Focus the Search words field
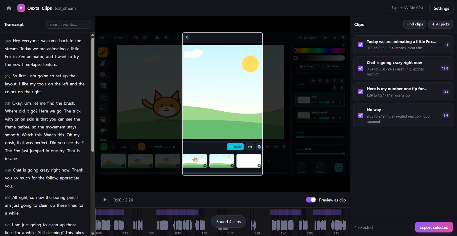This screenshot has height=236, width=457. point(69,24)
